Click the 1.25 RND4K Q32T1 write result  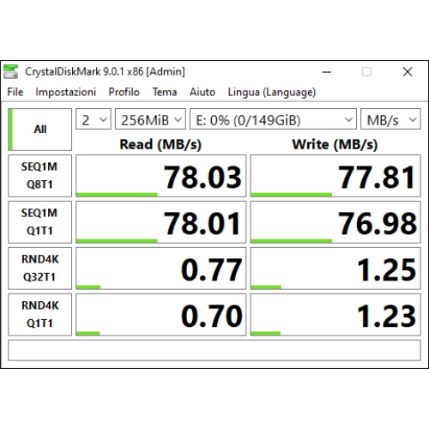pyautogui.click(x=335, y=269)
